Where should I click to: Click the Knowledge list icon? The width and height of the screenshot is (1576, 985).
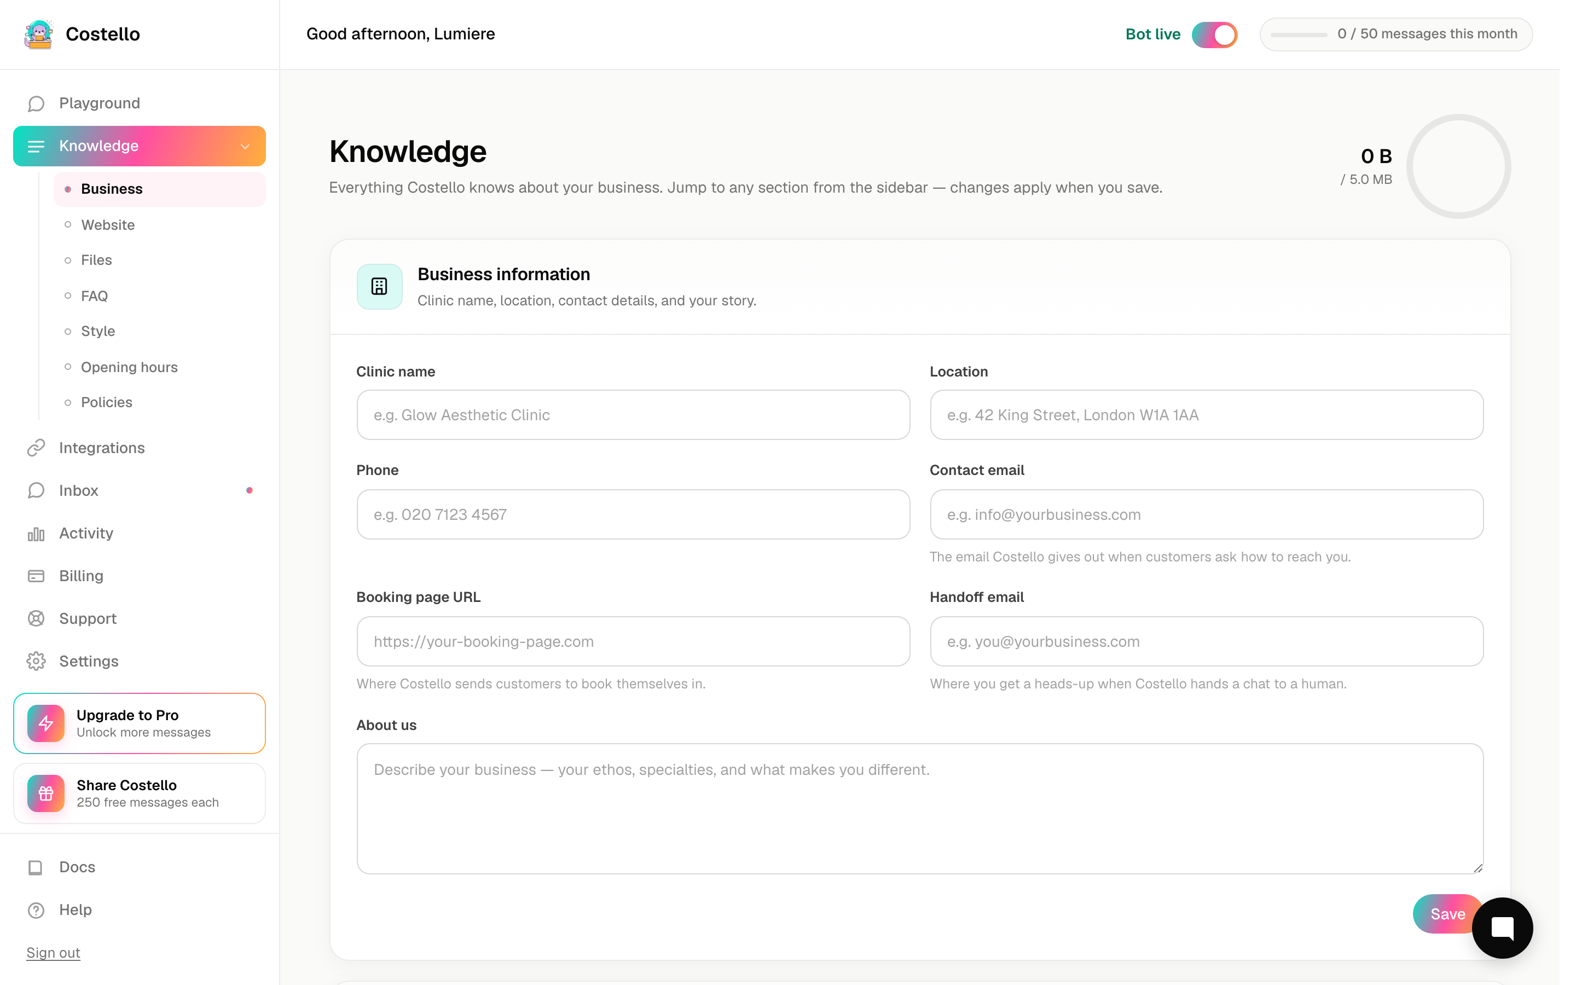[36, 146]
